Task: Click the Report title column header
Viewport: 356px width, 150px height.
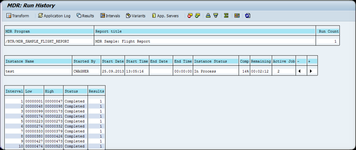Action: pos(205,32)
